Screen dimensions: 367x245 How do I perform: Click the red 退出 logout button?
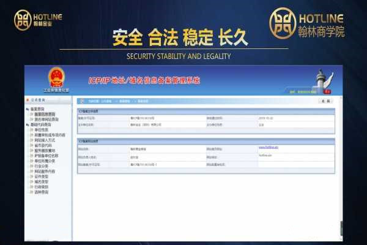pyautogui.click(x=327, y=92)
